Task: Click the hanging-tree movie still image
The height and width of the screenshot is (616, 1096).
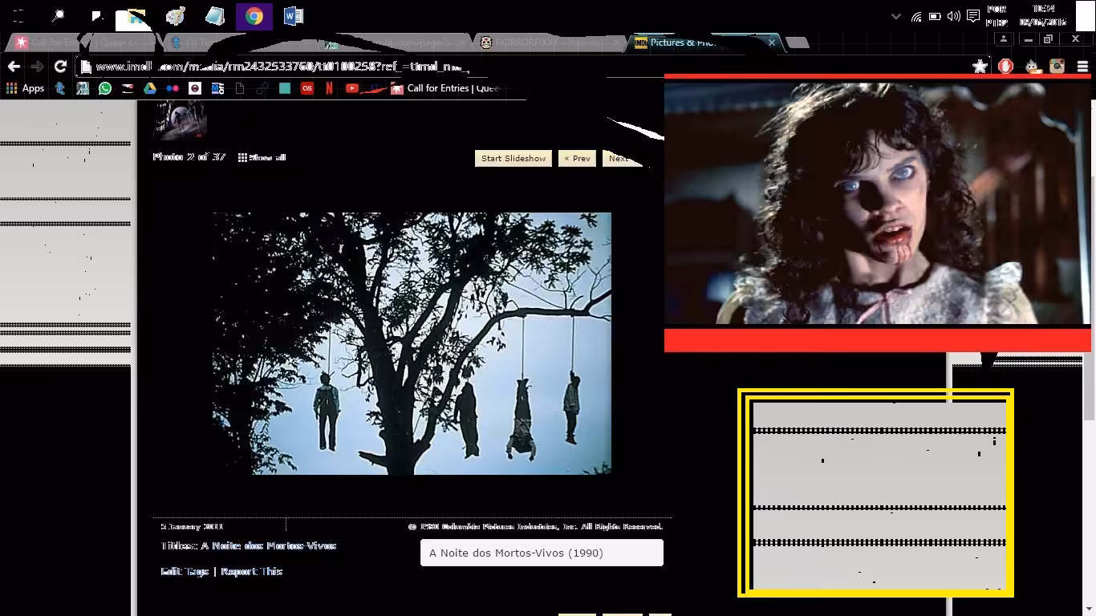Action: click(412, 343)
